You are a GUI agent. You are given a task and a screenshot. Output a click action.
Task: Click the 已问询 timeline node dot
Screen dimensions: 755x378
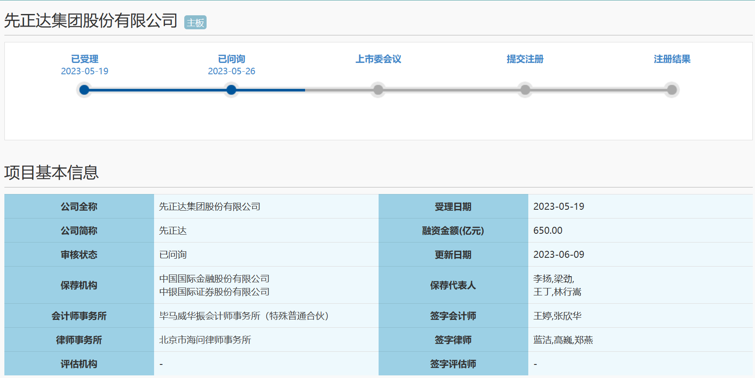pyautogui.click(x=232, y=90)
